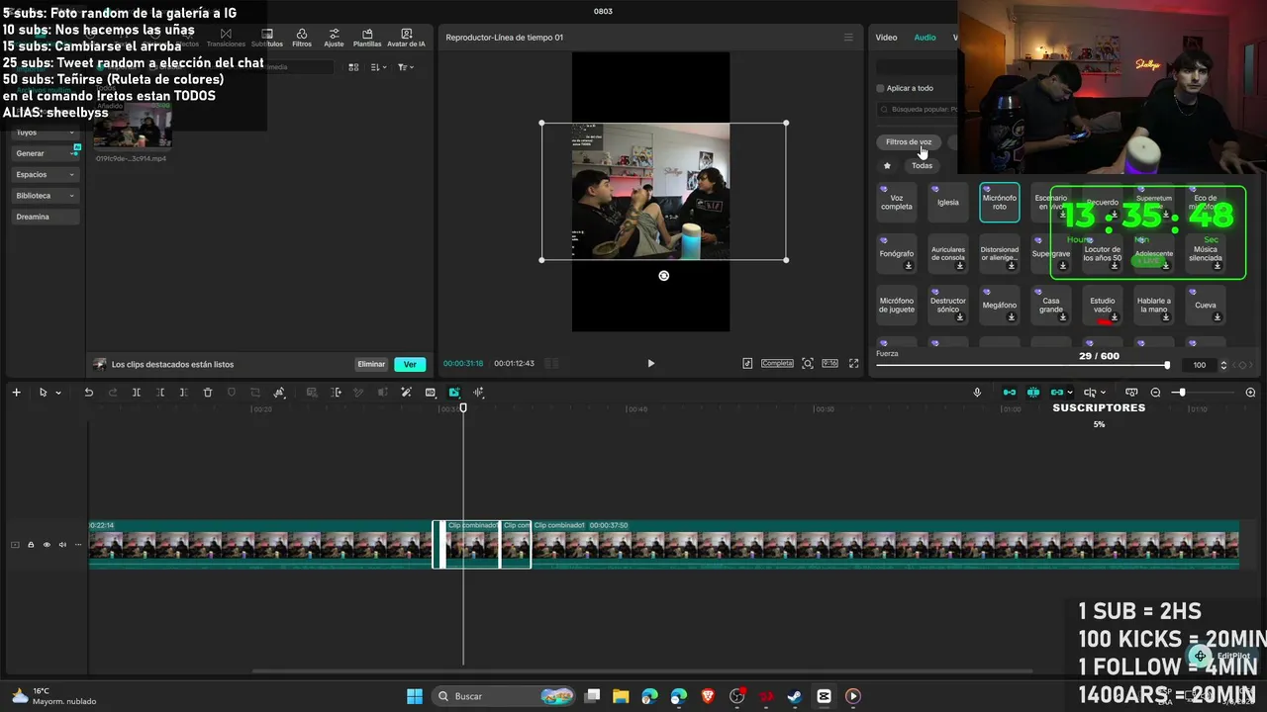Click the favorites star in voice filters
1267x712 pixels.
(x=887, y=165)
